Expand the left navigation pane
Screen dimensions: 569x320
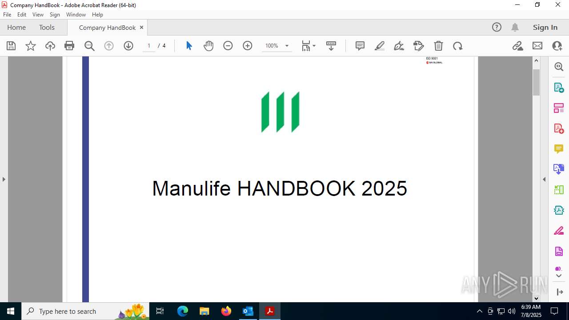click(4, 179)
